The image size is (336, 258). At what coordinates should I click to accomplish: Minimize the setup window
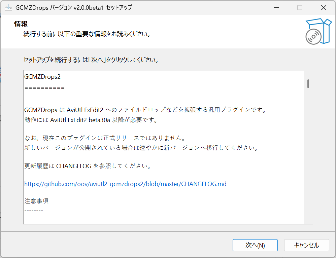coord(276,8)
